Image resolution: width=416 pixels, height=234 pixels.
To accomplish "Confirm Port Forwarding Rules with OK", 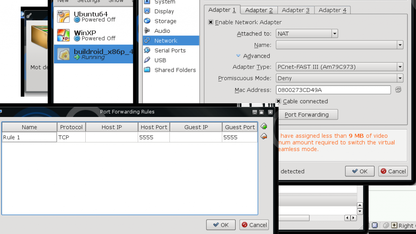I will click(x=221, y=225).
